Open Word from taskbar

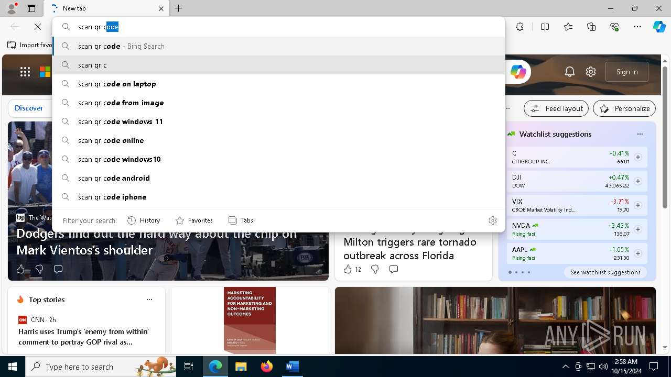[292, 367]
